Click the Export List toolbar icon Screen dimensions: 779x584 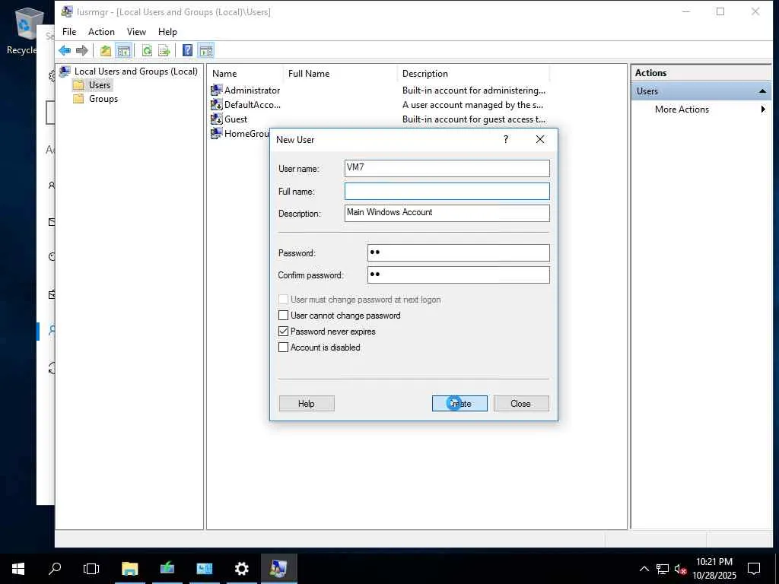pos(164,51)
